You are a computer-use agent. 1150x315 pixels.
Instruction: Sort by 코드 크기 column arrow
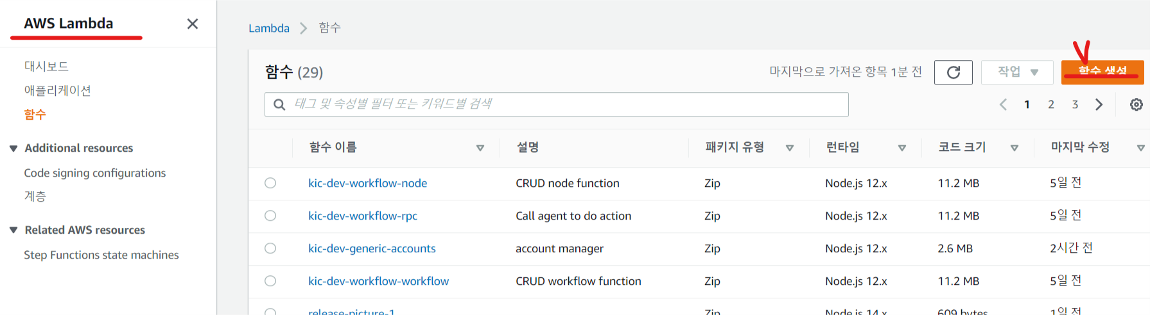point(1015,148)
